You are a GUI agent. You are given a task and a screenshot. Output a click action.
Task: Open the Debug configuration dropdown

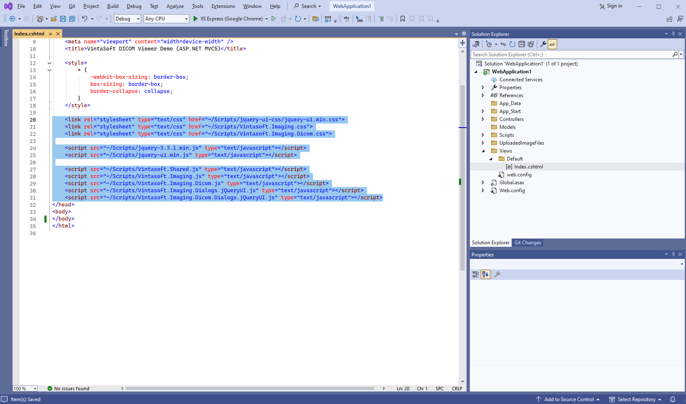127,19
